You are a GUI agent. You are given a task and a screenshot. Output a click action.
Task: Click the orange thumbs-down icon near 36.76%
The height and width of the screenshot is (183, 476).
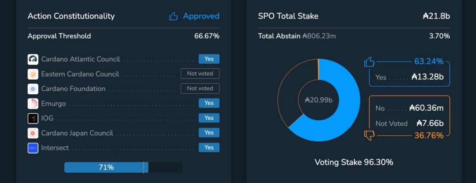[369, 136]
